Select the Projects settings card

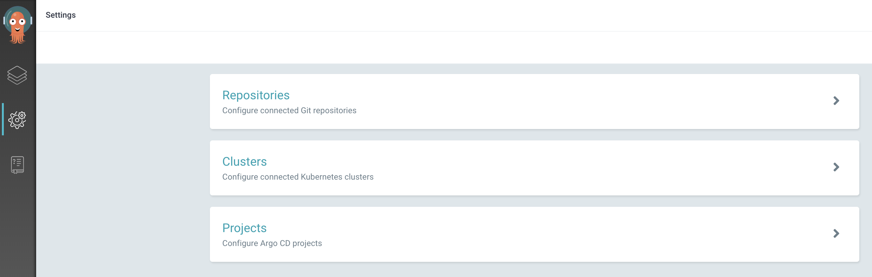click(535, 235)
